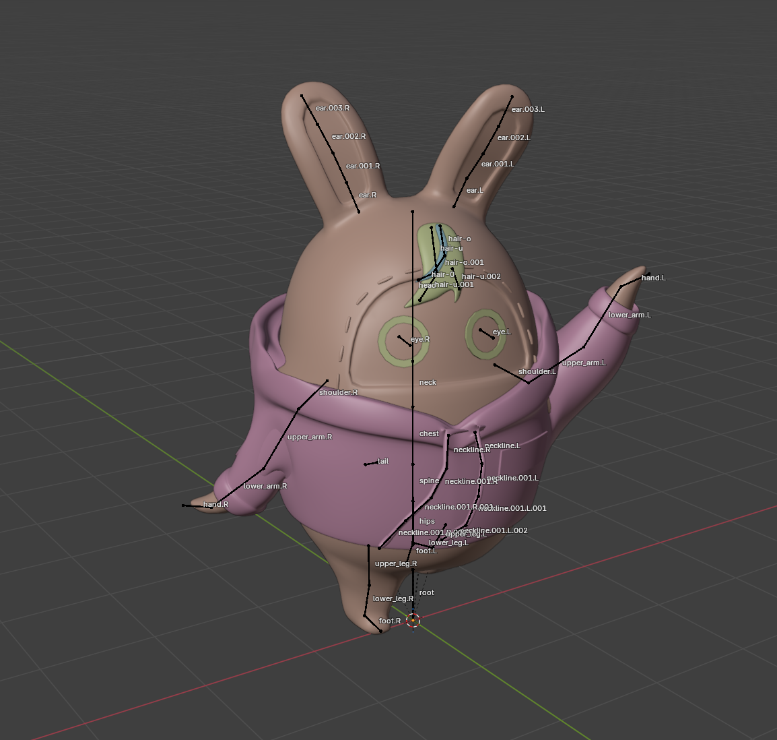
Task: Select the upper_arm.R bone
Action: coord(281,439)
